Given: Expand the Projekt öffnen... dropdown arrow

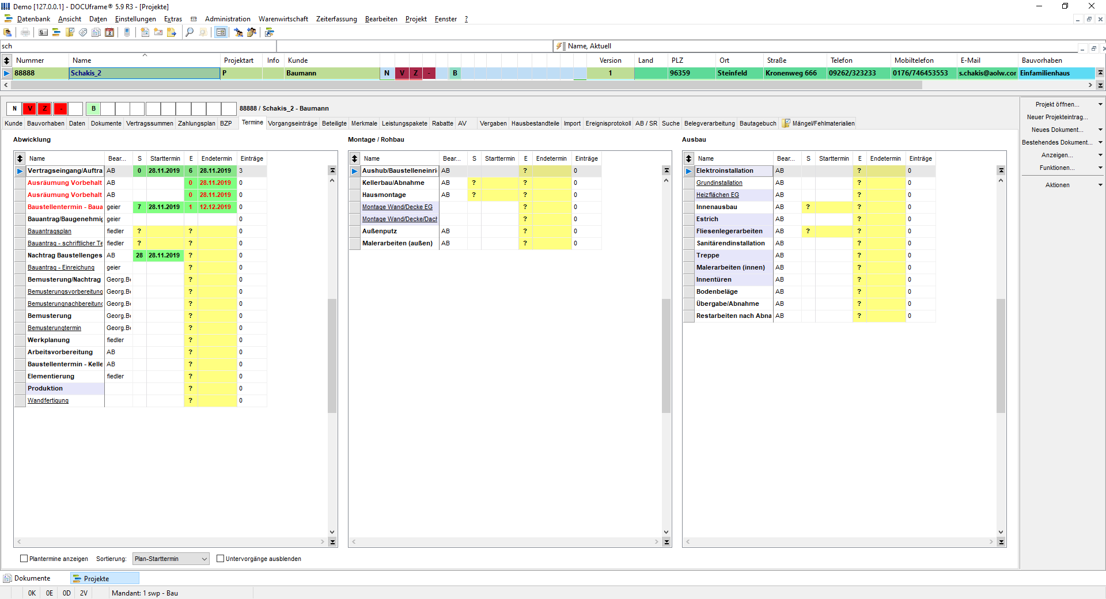Looking at the screenshot, I should 1100,104.
